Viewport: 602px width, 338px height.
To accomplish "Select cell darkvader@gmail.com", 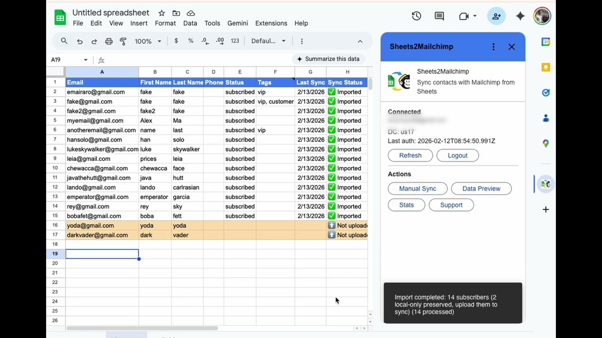I will pyautogui.click(x=102, y=235).
